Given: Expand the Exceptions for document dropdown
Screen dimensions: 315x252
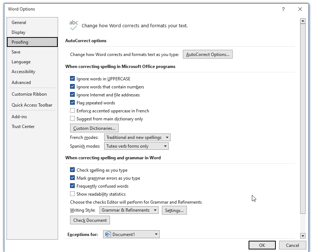Looking at the screenshot, I should (x=131, y=234).
